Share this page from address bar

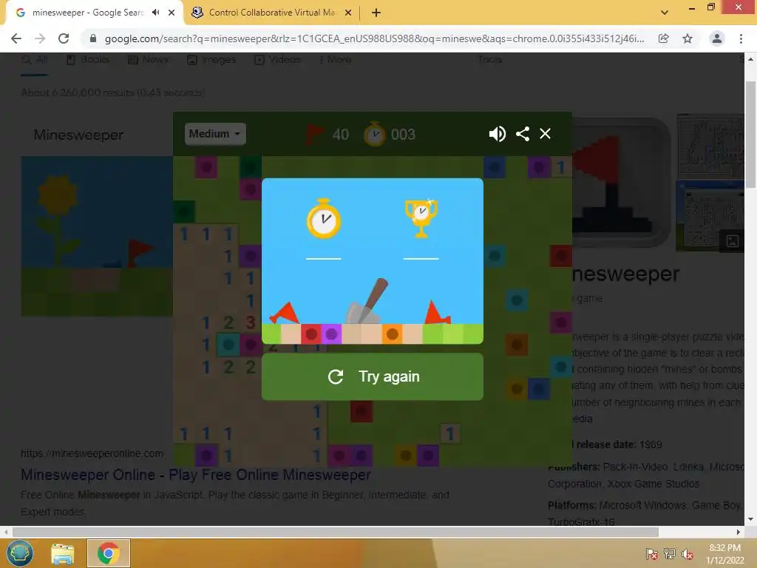click(664, 38)
